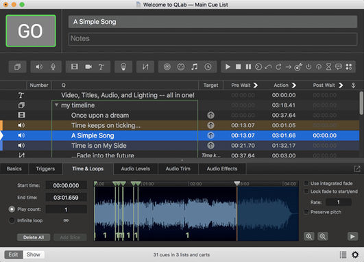The height and width of the screenshot is (262, 364).
Task: Open the Triggers tab
Action: click(45, 169)
